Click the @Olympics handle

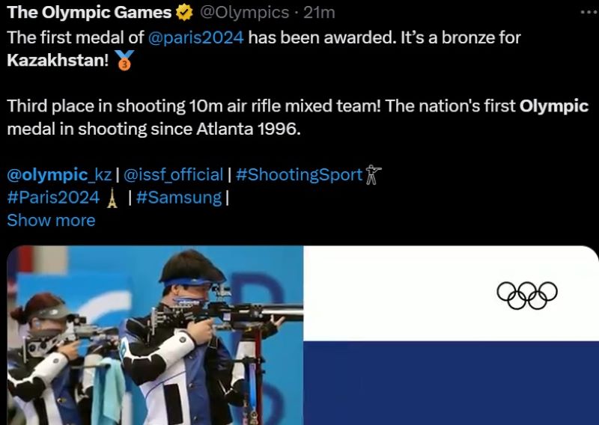tap(244, 13)
